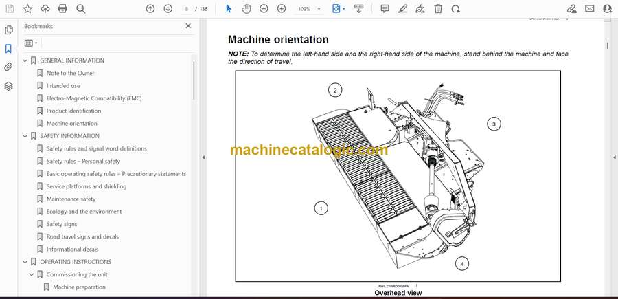618x299 pixels.
Task: Star this document as a favorite
Action: [x=27, y=9]
